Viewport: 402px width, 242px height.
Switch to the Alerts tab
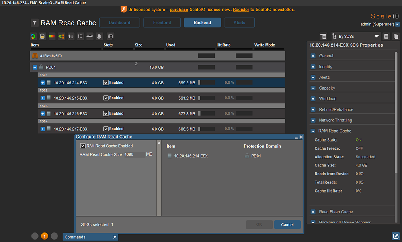[239, 23]
